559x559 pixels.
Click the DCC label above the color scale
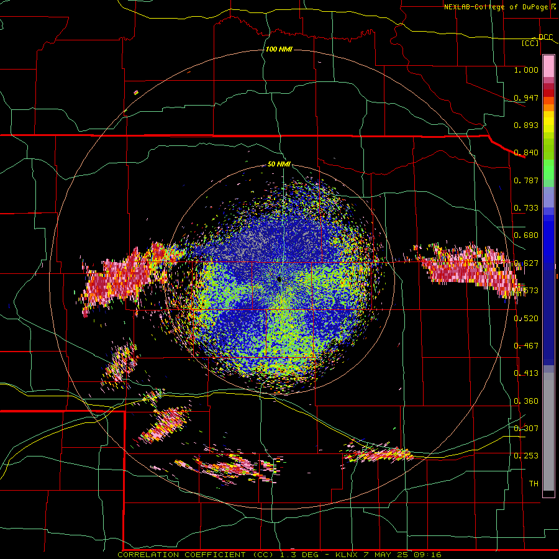pos(546,37)
